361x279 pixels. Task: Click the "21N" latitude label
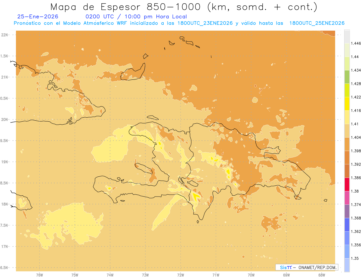4,77
